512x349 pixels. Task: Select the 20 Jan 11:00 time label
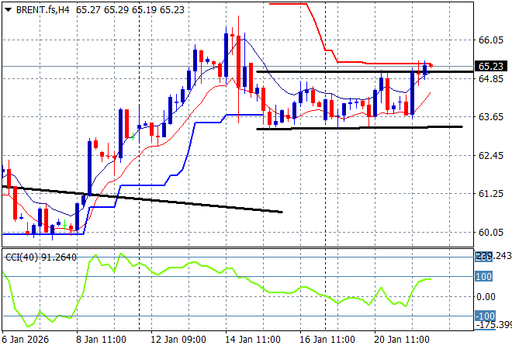click(402, 340)
